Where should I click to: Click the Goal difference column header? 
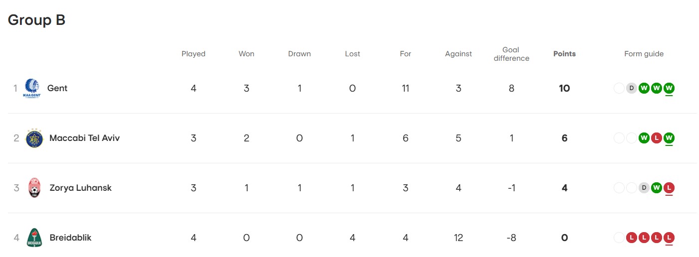pyautogui.click(x=511, y=54)
